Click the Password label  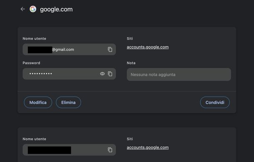pos(31,63)
